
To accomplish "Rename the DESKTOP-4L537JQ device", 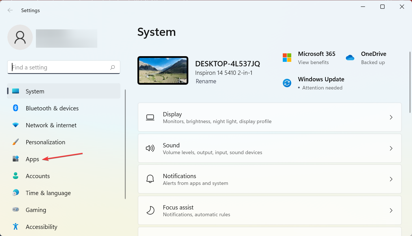I will coord(206,81).
